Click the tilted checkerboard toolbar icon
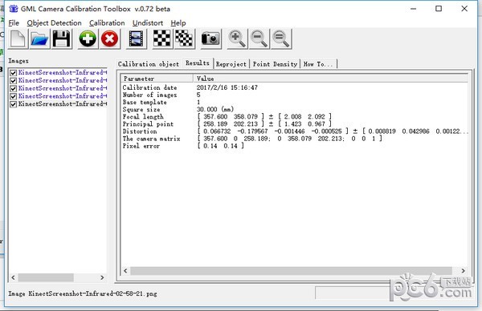Image resolution: width=482 pixels, height=311 pixels. [184, 39]
